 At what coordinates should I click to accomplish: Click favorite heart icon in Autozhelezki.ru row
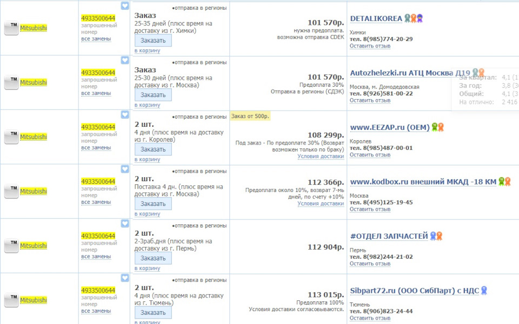pyautogui.click(x=125, y=60)
